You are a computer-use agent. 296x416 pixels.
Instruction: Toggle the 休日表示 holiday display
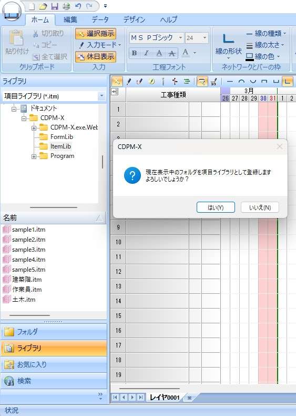(x=96, y=56)
